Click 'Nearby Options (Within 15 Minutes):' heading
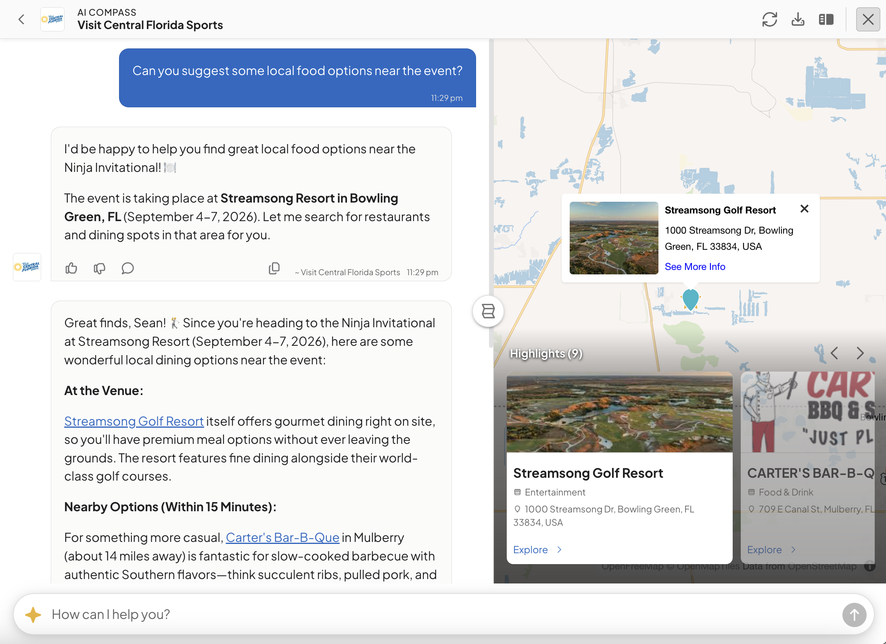The width and height of the screenshot is (886, 644). point(170,507)
